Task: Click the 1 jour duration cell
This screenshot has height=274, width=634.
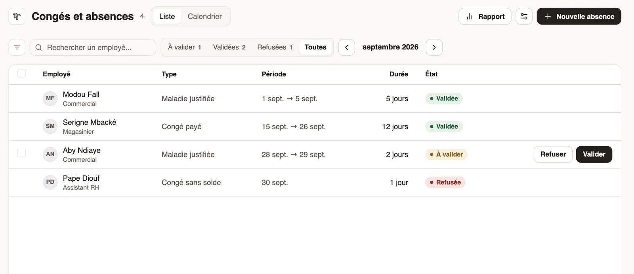Action: pos(399,182)
